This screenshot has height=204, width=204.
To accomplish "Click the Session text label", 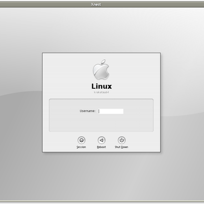I will (81, 147).
